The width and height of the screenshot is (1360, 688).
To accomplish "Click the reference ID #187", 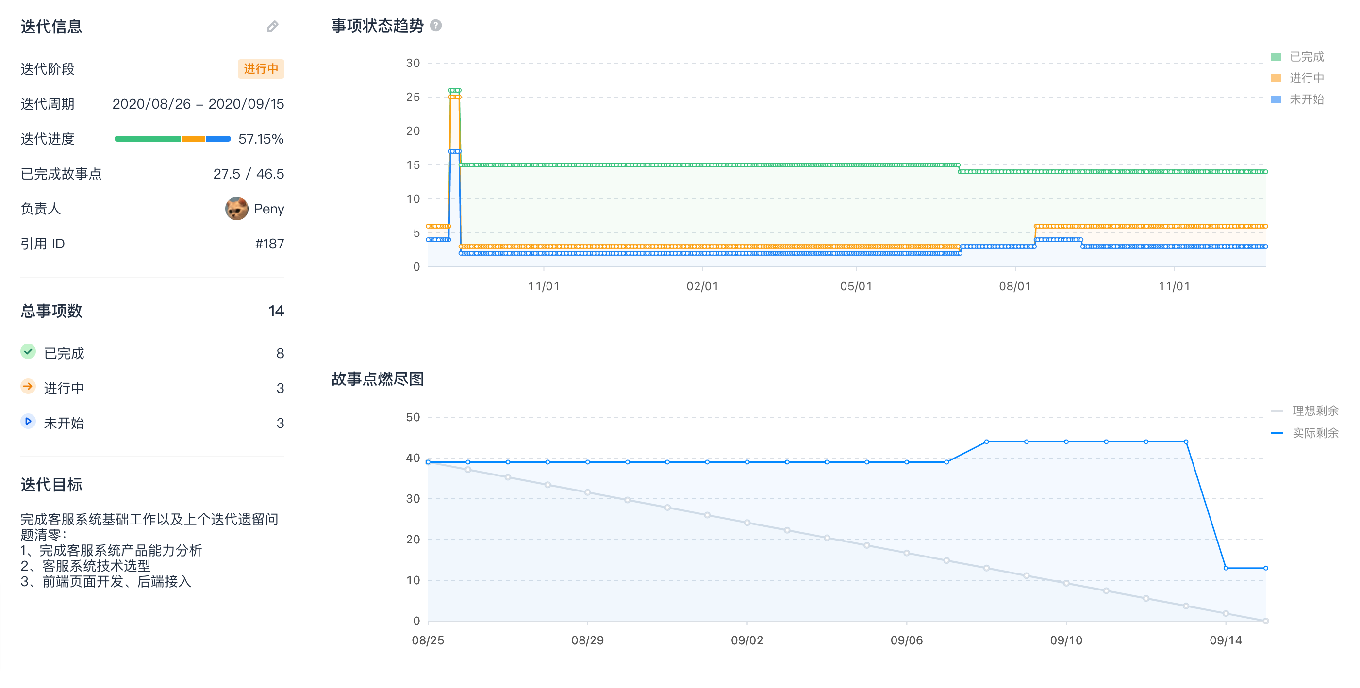I will tap(269, 244).
